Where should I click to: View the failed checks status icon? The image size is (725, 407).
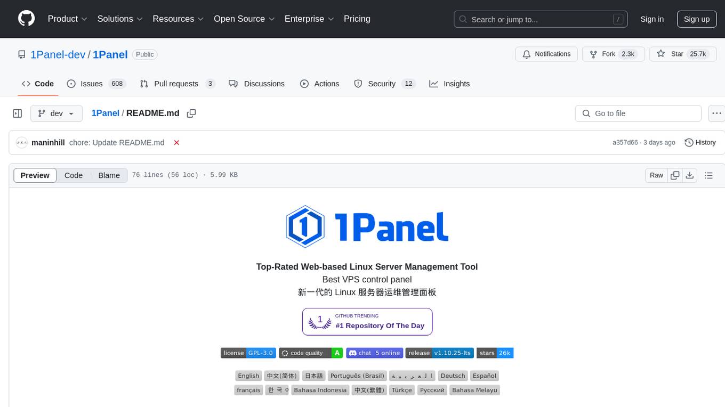176,143
